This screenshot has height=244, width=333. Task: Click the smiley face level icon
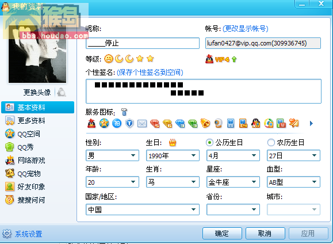[x=109, y=59]
